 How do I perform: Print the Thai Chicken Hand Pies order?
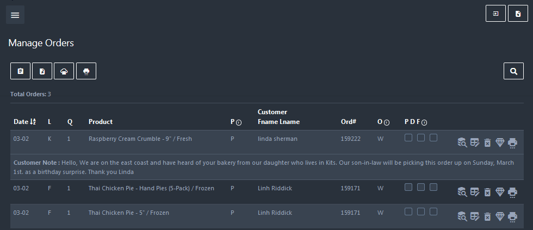(512, 192)
